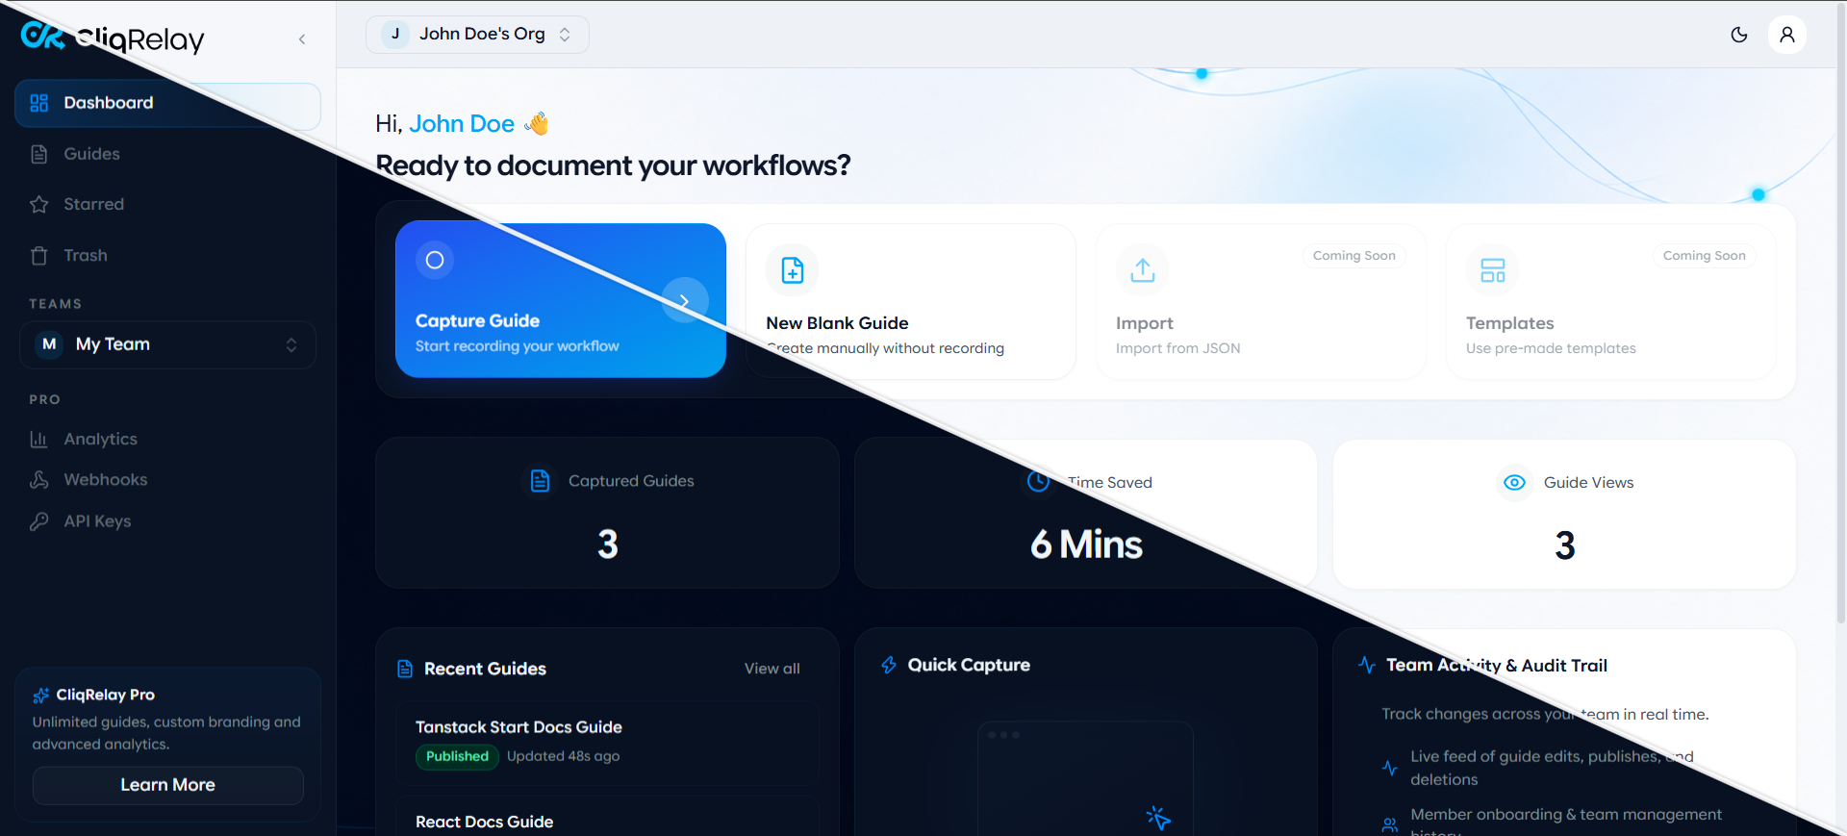Click the Trash bin icon
1847x836 pixels.
coord(39,255)
